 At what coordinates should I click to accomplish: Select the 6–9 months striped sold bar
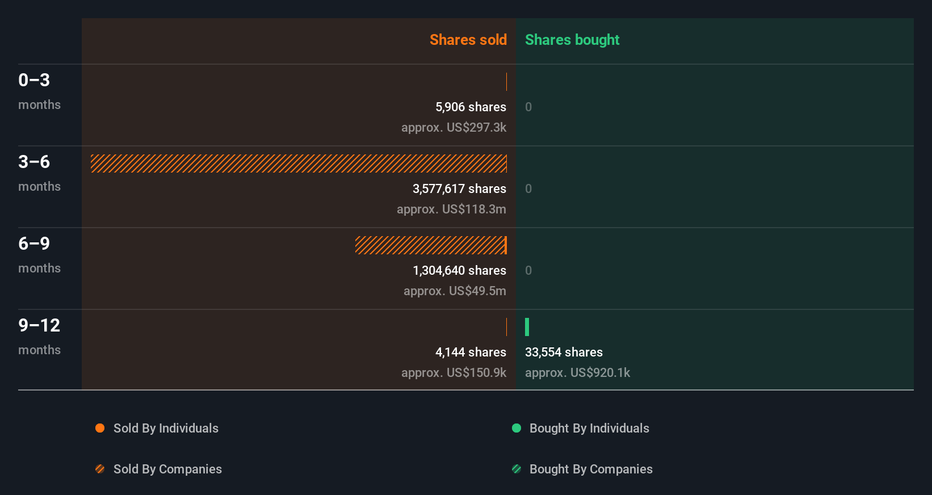[431, 245]
